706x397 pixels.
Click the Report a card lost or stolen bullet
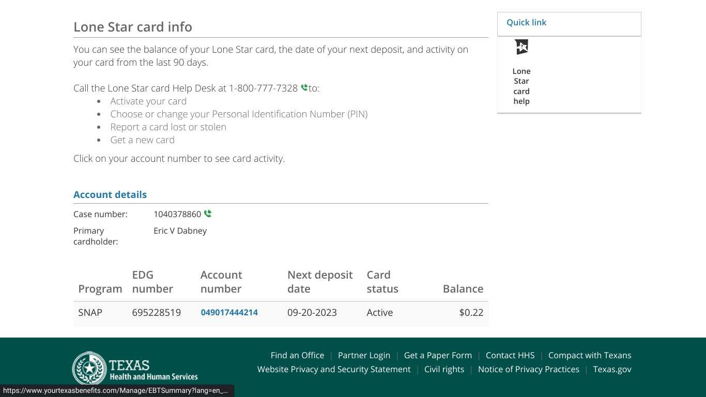pyautogui.click(x=168, y=127)
